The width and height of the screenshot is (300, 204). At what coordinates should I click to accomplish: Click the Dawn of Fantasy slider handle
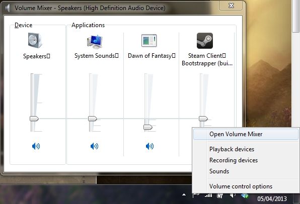[x=148, y=127]
